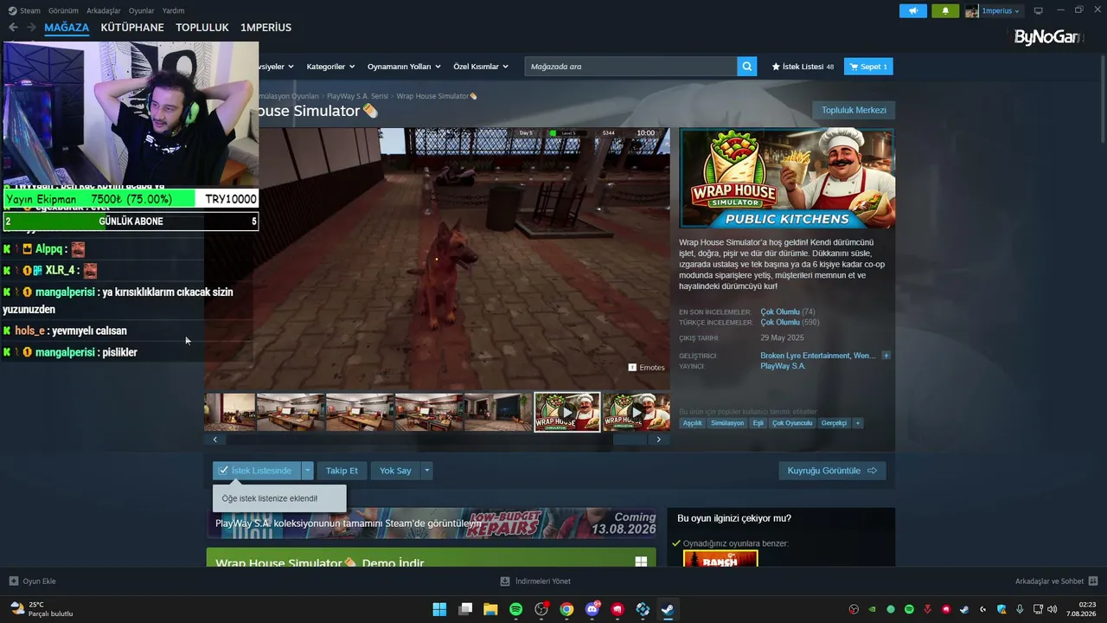Open the Görünüm menu
The width and height of the screenshot is (1107, 623).
pyautogui.click(x=63, y=10)
